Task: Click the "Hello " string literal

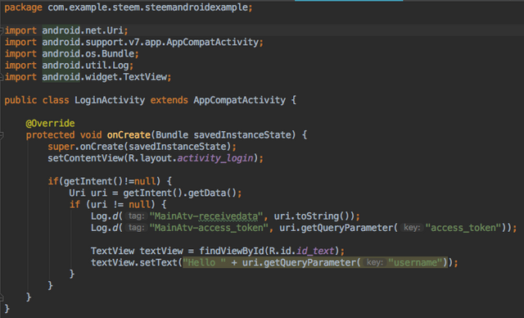Action: pos(204,263)
